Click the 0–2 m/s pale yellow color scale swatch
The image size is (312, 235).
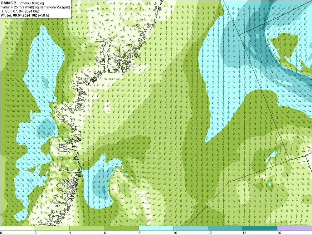[17, 228]
